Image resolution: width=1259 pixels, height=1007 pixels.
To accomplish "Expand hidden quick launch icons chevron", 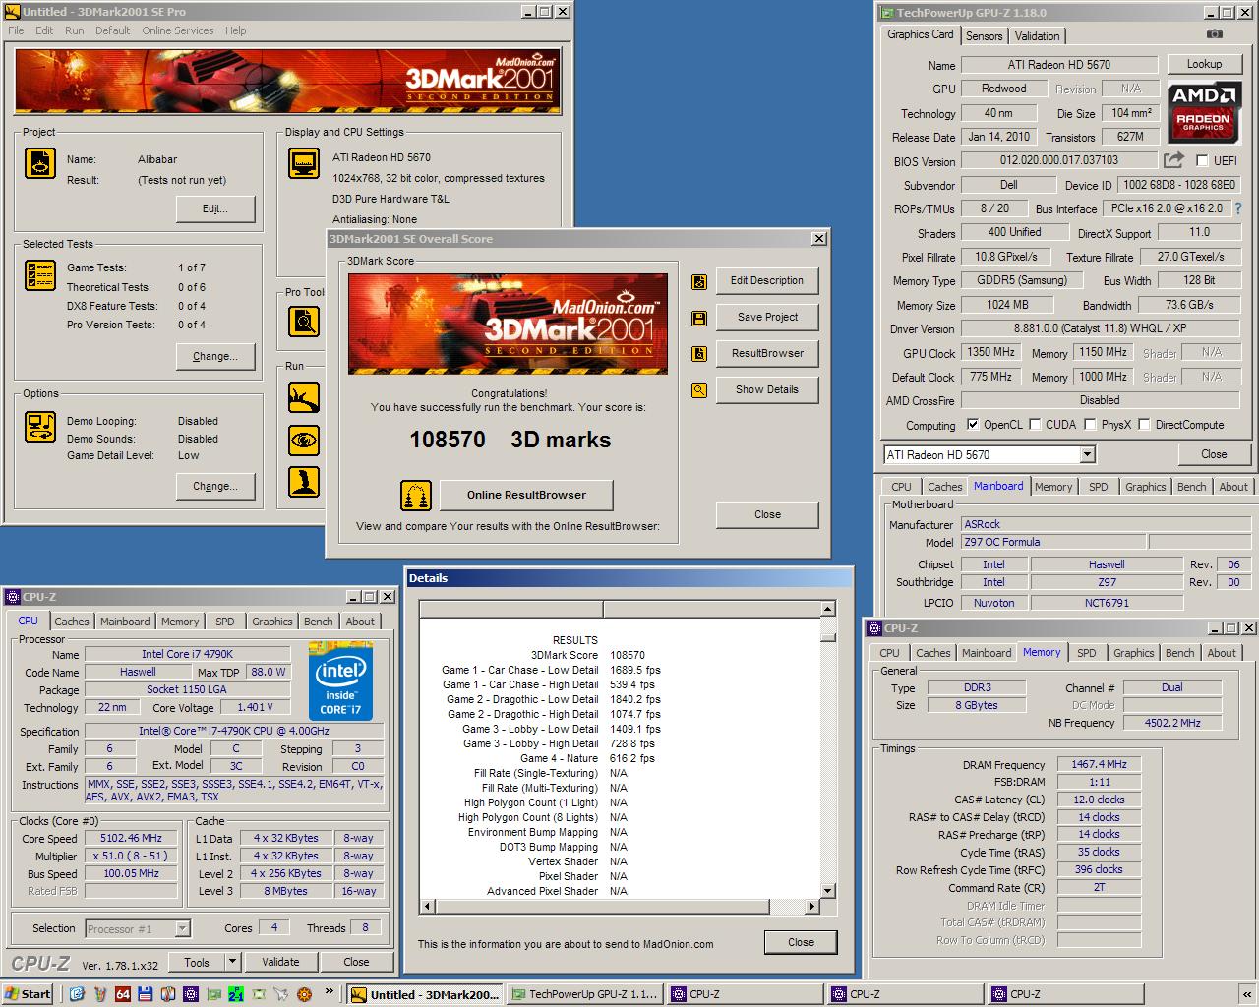I will click(329, 993).
